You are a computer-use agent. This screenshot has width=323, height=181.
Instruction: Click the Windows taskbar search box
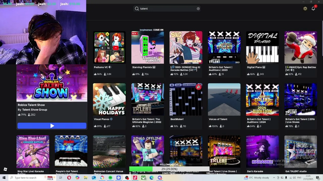coord(32,178)
